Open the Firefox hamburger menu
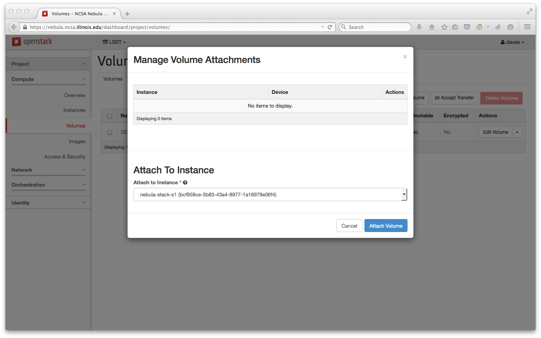541x338 pixels. pyautogui.click(x=527, y=27)
